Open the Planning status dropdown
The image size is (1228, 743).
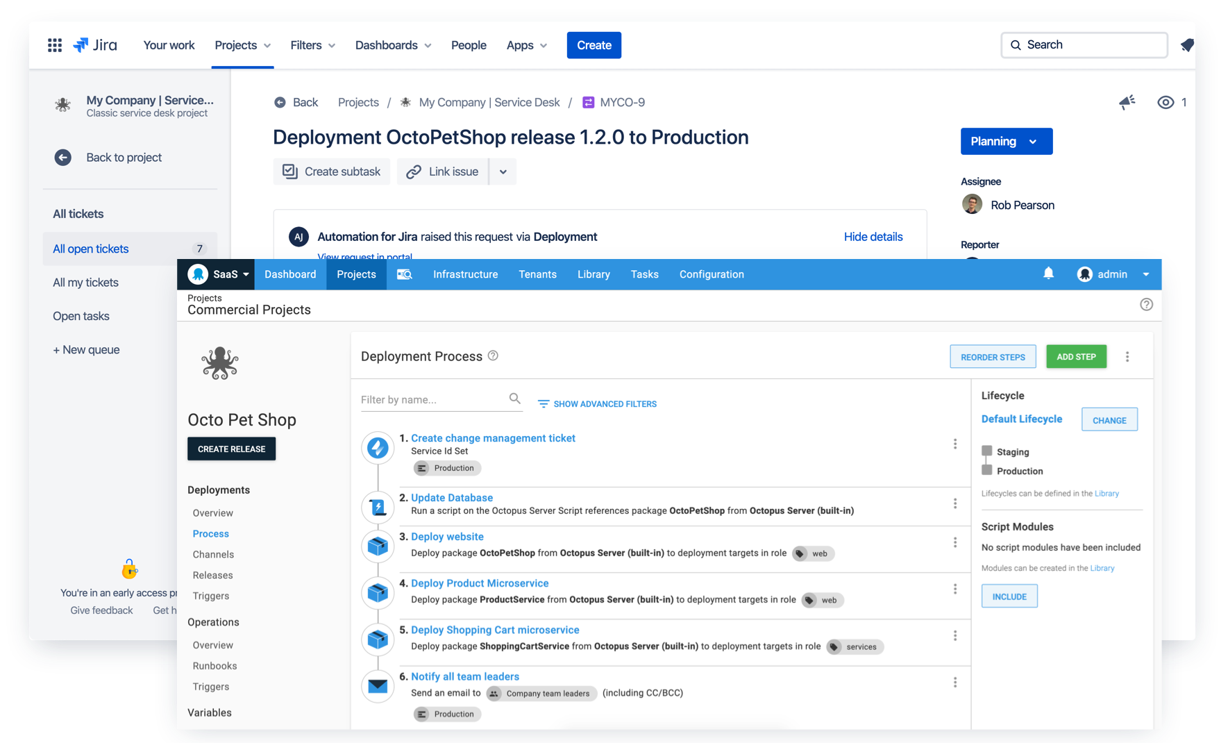(x=1006, y=141)
